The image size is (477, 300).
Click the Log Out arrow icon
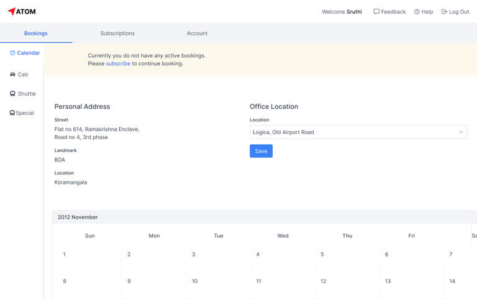(444, 12)
